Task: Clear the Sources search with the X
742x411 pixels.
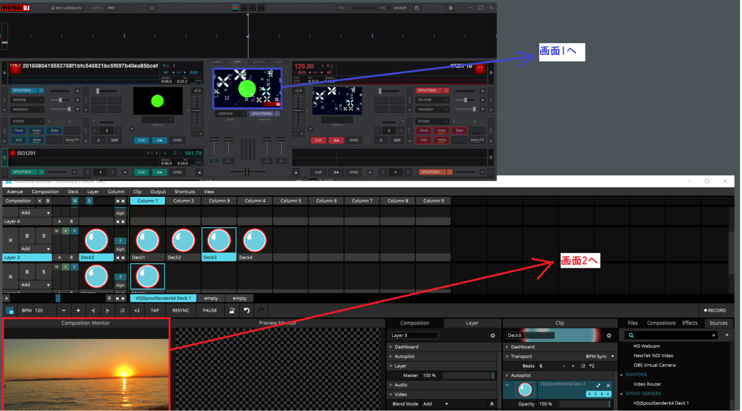Action: point(714,335)
